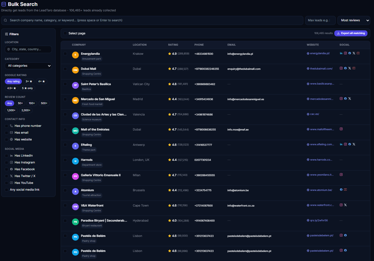Select the Harrods row checkbox
Viewport: 374px width, 261px height.
click(65, 160)
